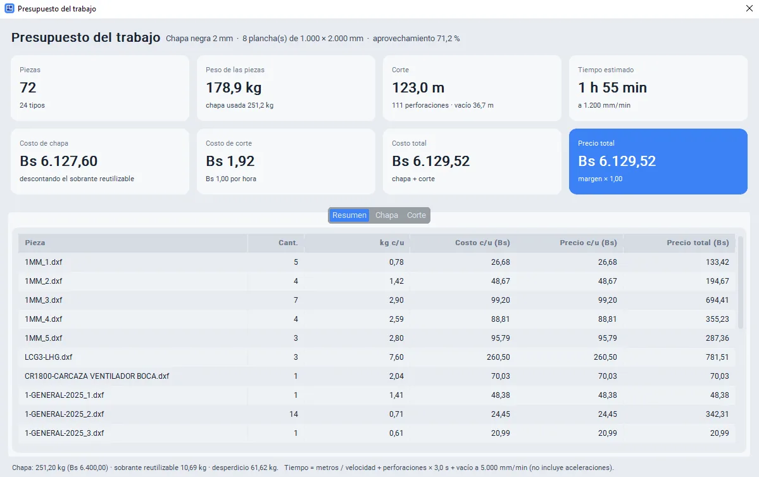759x477 pixels.
Task: Click the footer note starting with Chapa: 251,20 kg
Action: (313, 467)
